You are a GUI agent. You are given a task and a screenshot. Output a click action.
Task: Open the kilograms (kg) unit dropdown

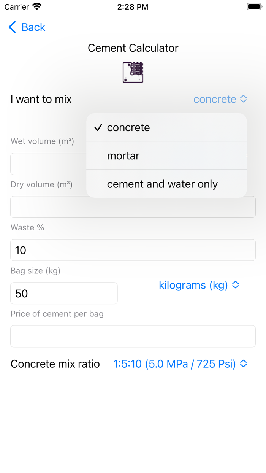(199, 285)
